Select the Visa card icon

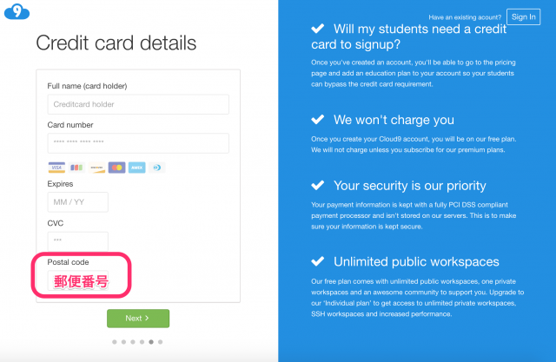click(56, 168)
